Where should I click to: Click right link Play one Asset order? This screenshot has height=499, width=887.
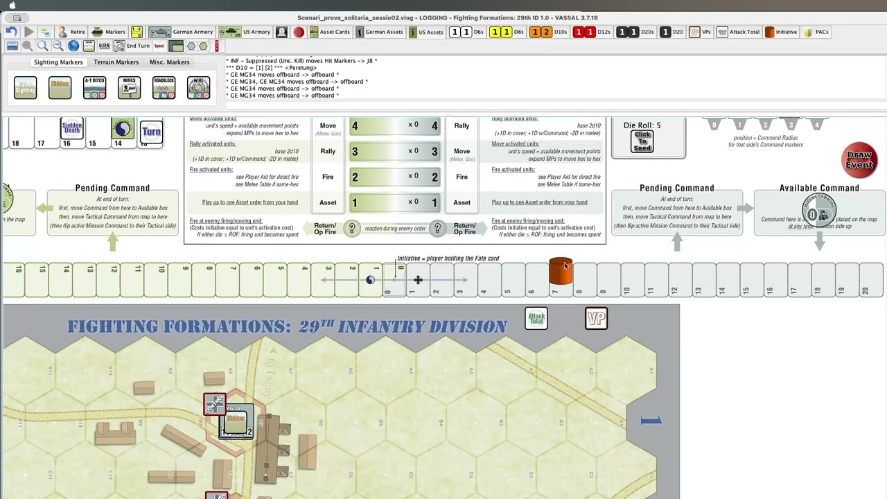point(539,202)
